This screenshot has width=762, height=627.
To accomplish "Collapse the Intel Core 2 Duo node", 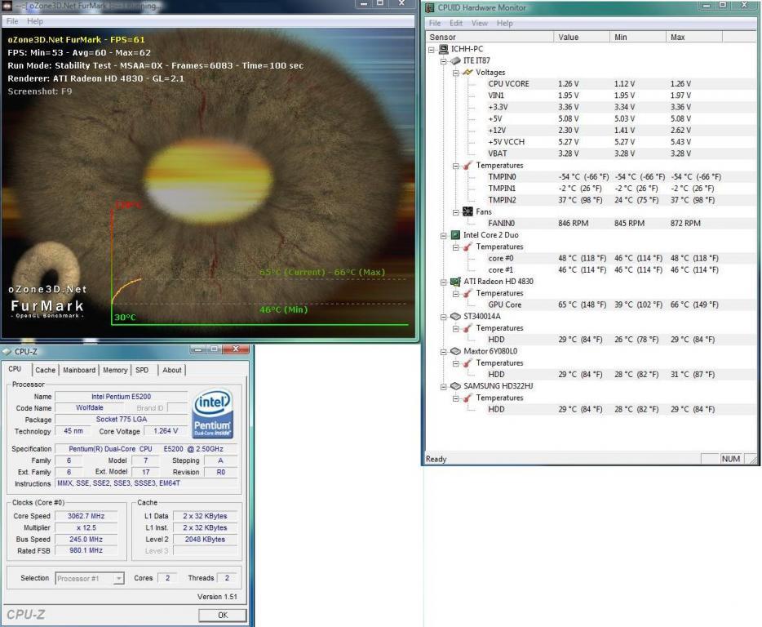I will click(x=444, y=235).
